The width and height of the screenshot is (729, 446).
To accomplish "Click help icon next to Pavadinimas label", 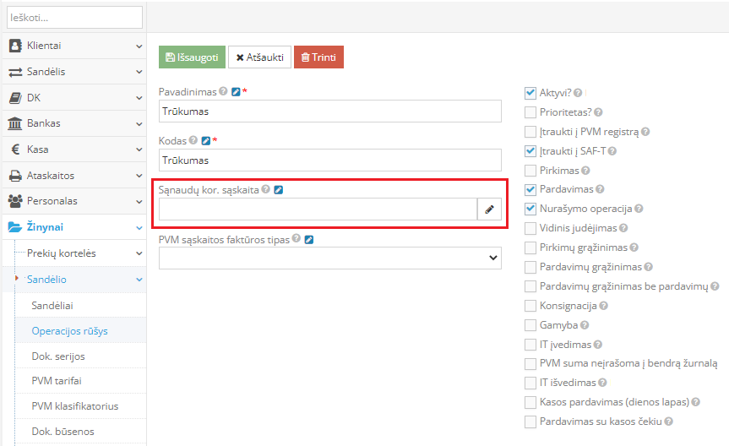I will coord(223,91).
